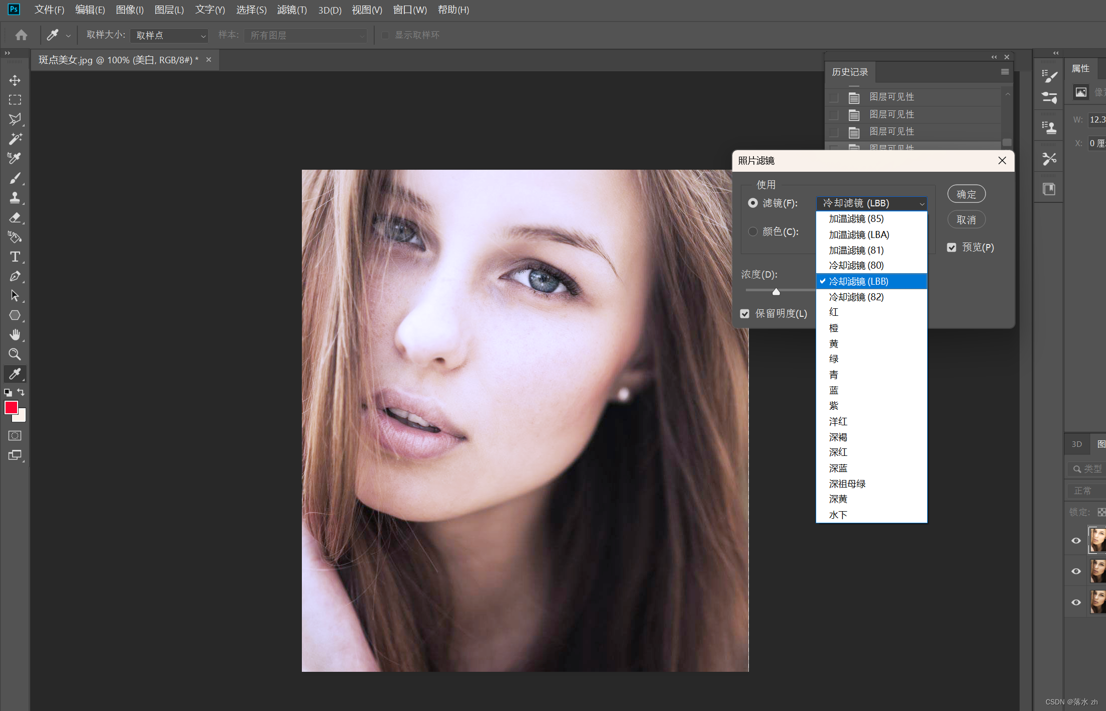The height and width of the screenshot is (711, 1106).
Task: Select the Move tool
Action: click(x=15, y=80)
